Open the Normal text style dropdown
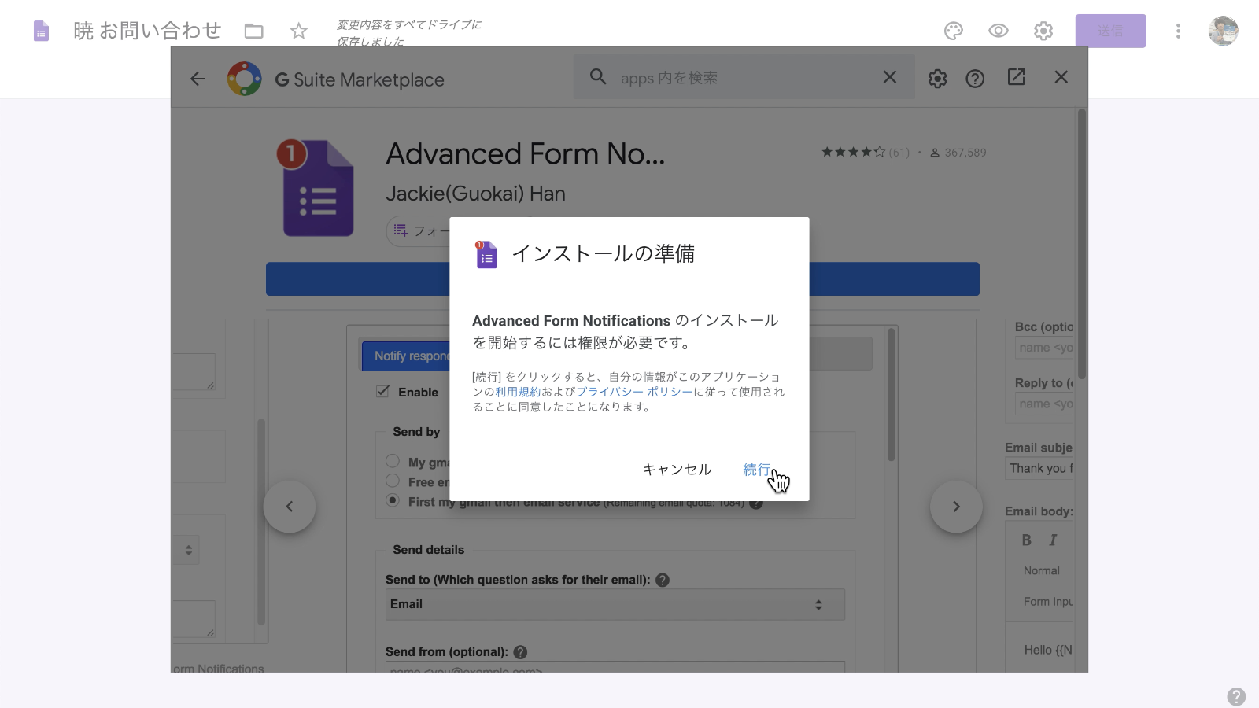 click(x=1042, y=570)
